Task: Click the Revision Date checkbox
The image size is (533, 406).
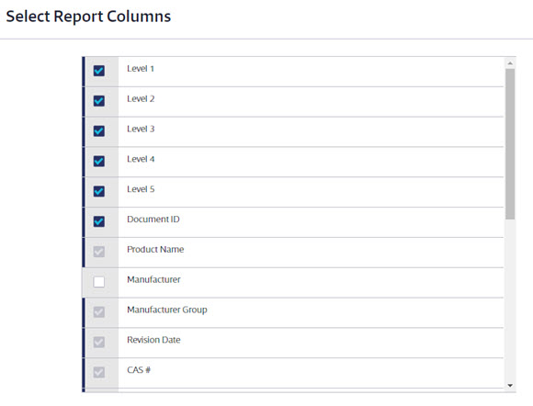Action: 99,342
